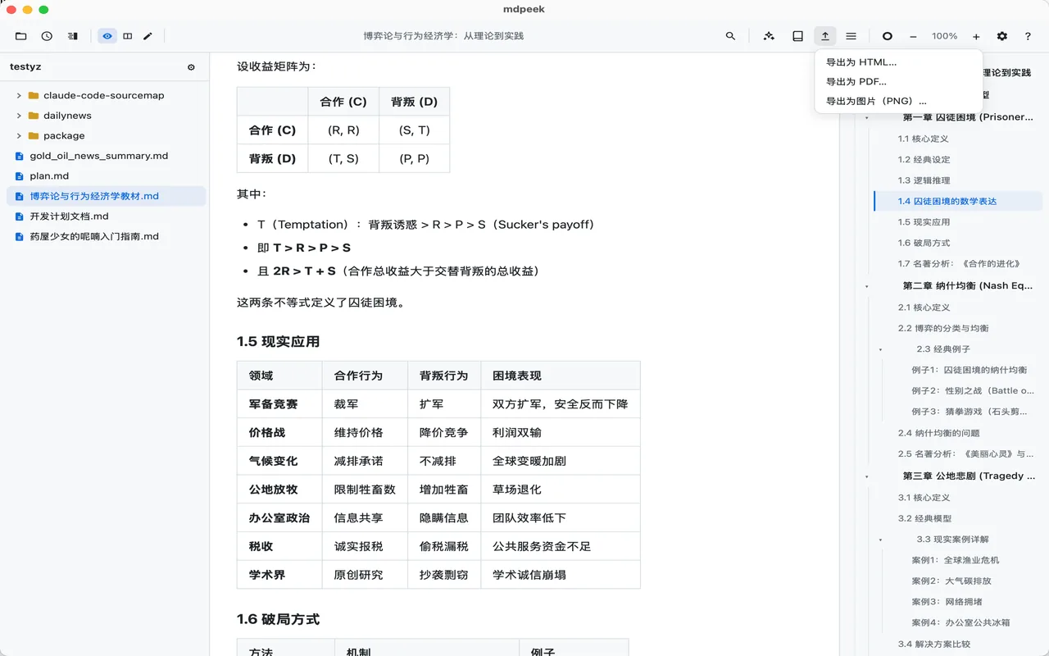Zoom out with the minus button
The image size is (1049, 656).
tap(913, 36)
